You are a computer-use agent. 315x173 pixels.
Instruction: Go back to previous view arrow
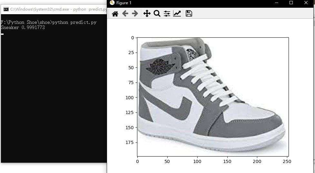[125, 14]
